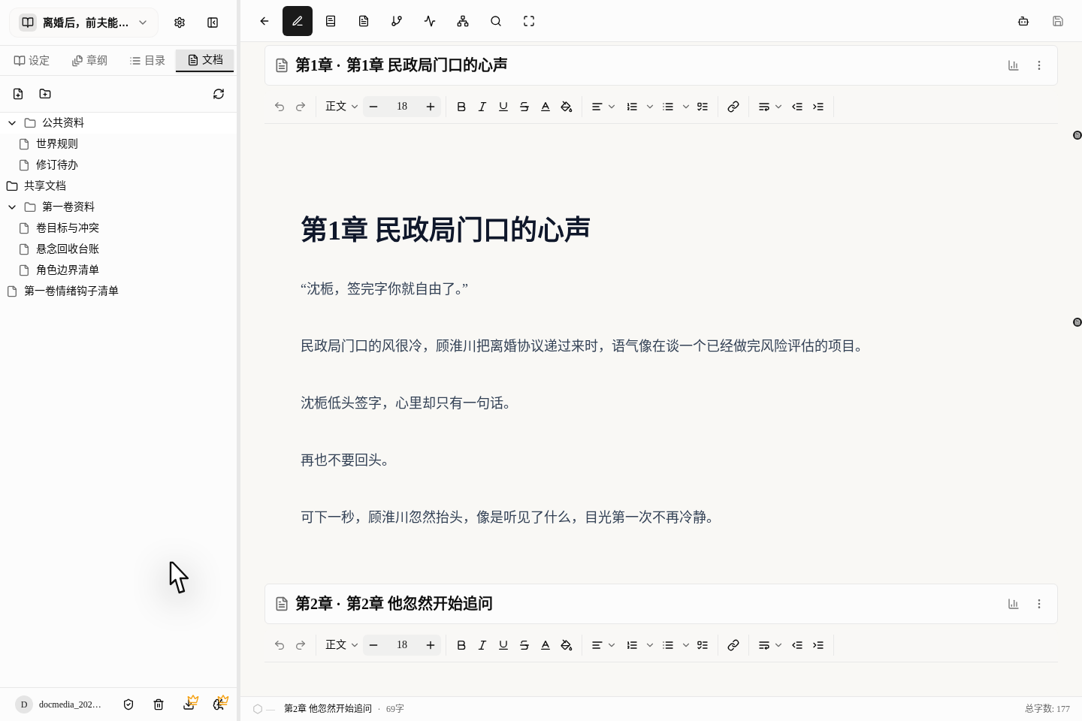The width and height of the screenshot is (1082, 721).
Task: Click the new document icon in the sidebar
Action: 17,94
